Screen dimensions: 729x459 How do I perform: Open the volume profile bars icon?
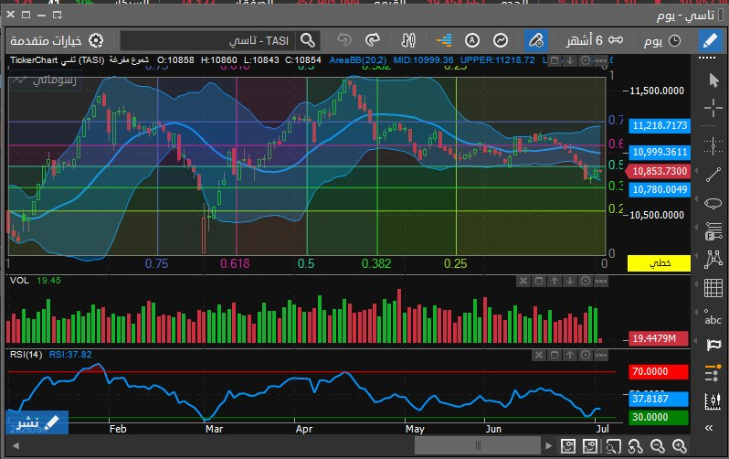(x=444, y=41)
